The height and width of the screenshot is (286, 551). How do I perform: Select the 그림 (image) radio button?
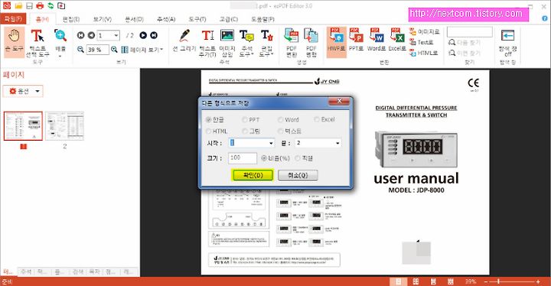pyautogui.click(x=245, y=131)
